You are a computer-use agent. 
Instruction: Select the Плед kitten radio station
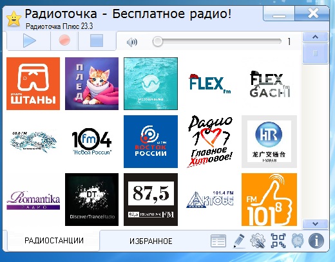click(x=91, y=84)
